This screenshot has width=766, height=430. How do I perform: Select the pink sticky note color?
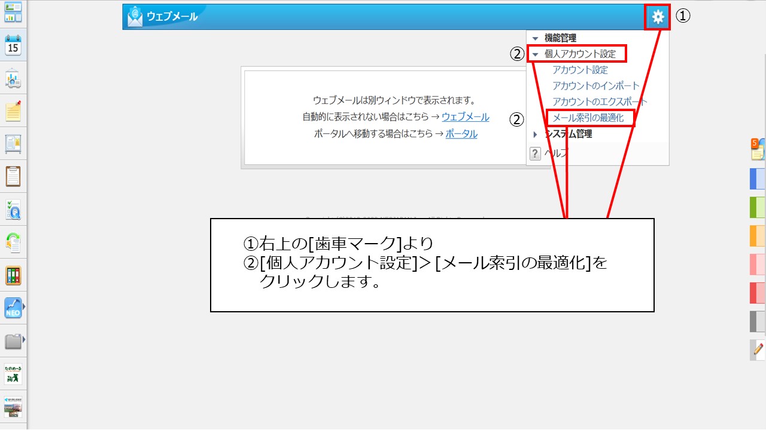(758, 264)
